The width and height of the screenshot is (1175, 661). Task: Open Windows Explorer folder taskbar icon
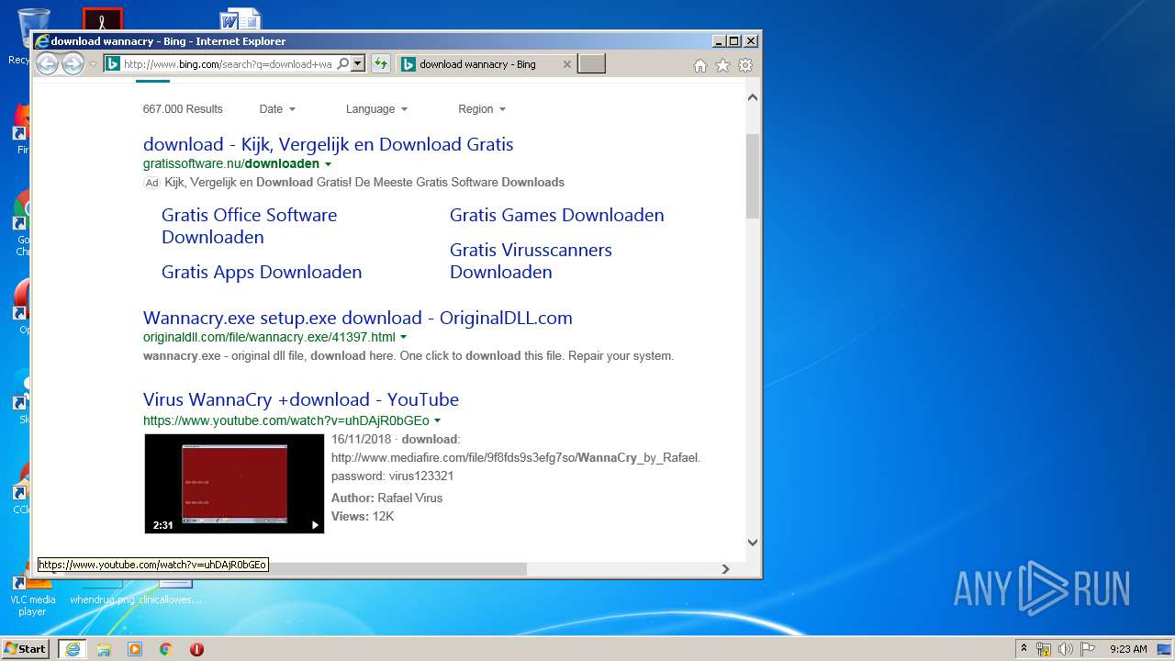tap(104, 649)
